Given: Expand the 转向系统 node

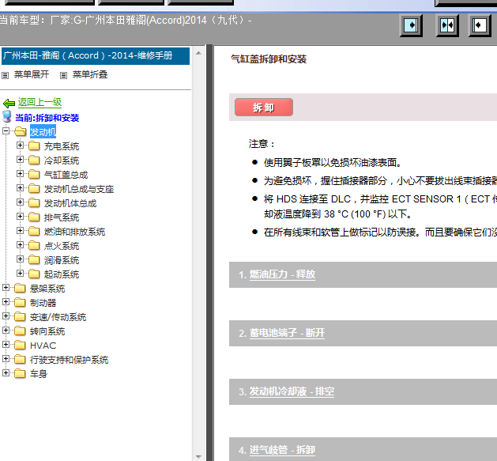Looking at the screenshot, I should click(x=6, y=330).
